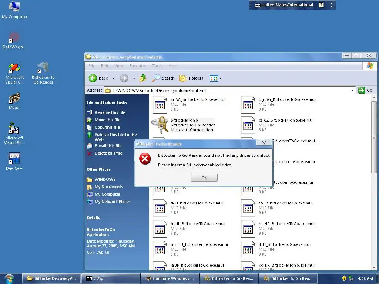Click the scrollbar down arrow
Screen dimensions: 379x284
(374, 267)
